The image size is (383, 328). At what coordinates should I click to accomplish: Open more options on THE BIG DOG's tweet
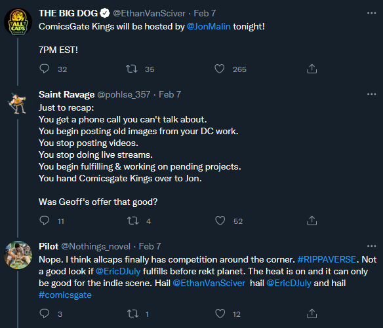click(371, 13)
